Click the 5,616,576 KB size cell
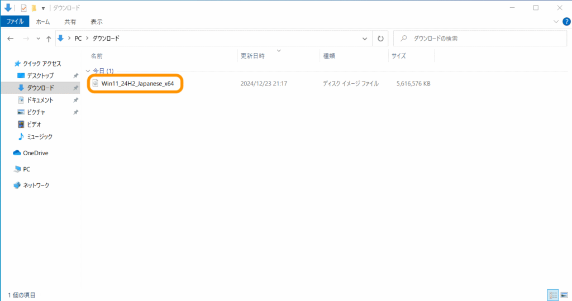Viewport: 572px width, 301px height. click(413, 84)
